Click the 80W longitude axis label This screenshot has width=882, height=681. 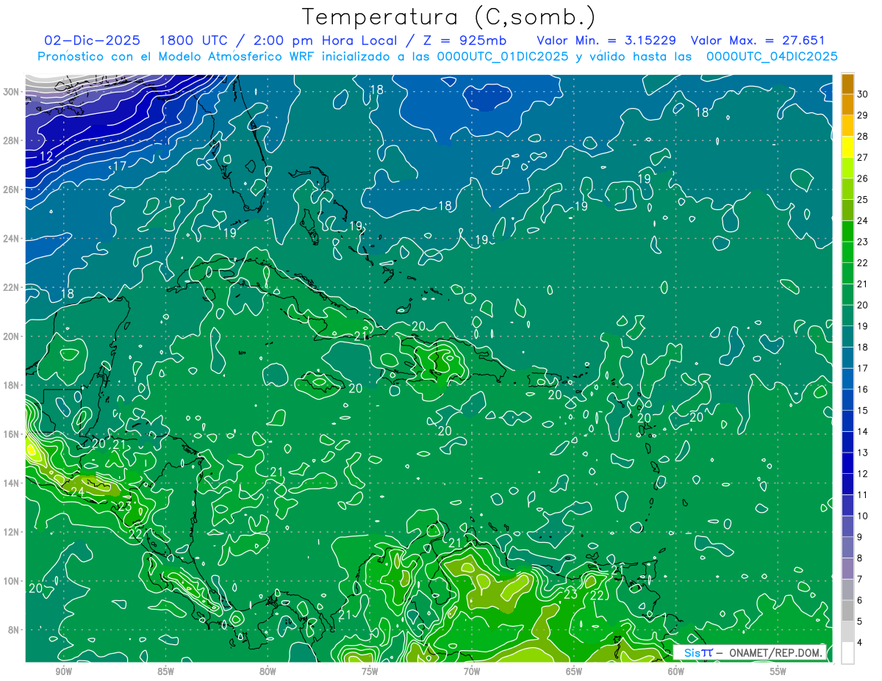268,671
